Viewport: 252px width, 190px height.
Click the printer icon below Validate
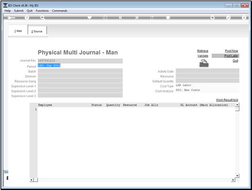click(204, 63)
